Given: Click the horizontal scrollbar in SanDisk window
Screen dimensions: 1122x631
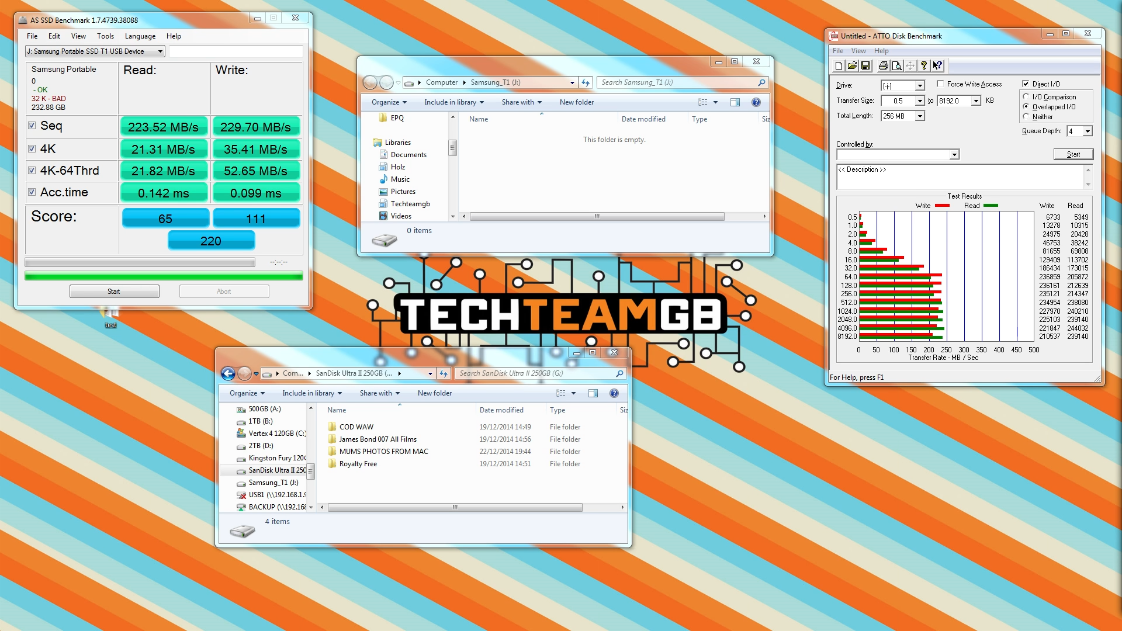Looking at the screenshot, I should pyautogui.click(x=455, y=507).
